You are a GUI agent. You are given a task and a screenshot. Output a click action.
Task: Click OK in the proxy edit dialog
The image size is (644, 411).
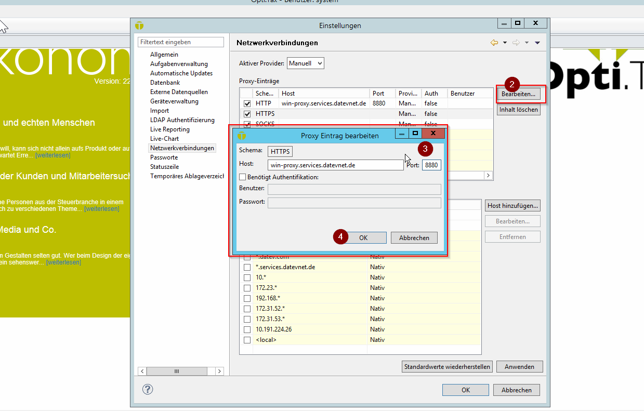pos(363,237)
